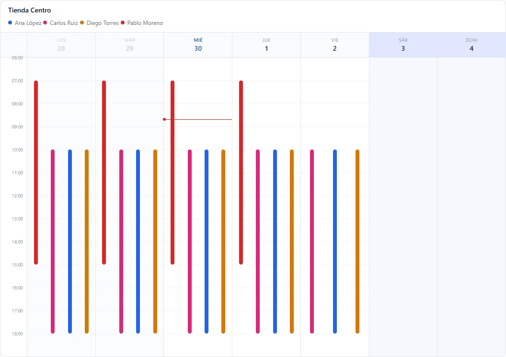The height and width of the screenshot is (357, 506).
Task: Select Carlos Ruiz's pink shift on Tuesday
Action: (121, 242)
